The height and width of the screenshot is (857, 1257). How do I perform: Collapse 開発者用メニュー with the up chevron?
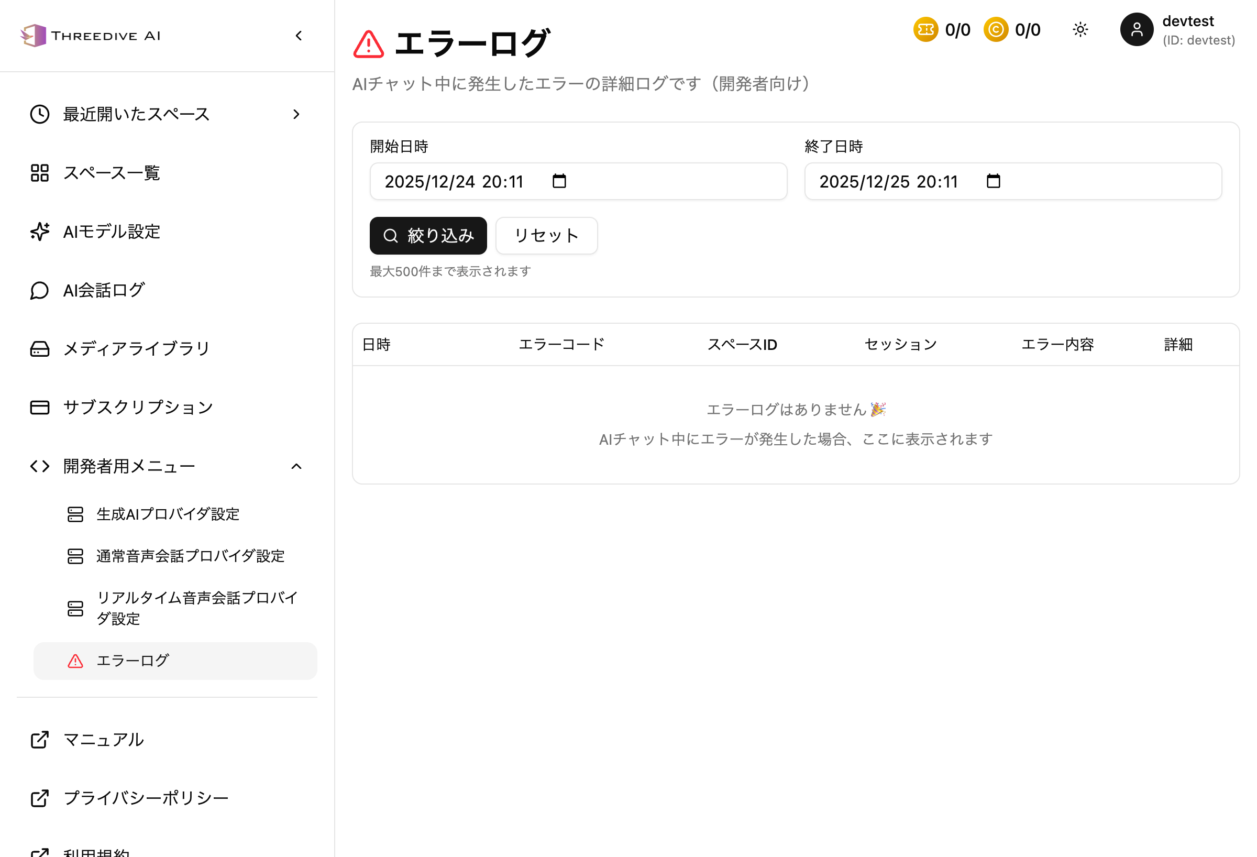(x=296, y=466)
